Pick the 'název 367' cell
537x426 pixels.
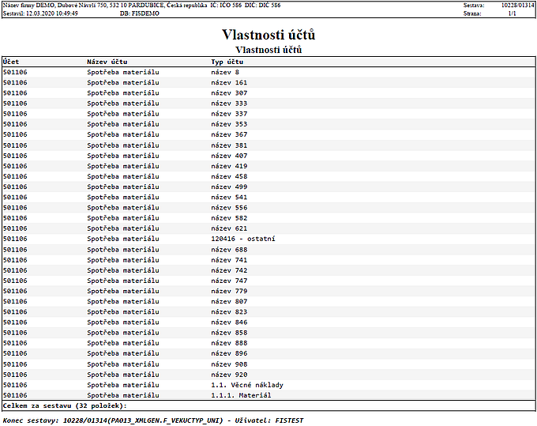pyautogui.click(x=229, y=134)
